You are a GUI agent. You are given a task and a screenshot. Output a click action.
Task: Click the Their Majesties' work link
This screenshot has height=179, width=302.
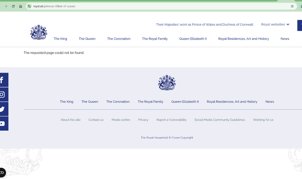coord(204,24)
